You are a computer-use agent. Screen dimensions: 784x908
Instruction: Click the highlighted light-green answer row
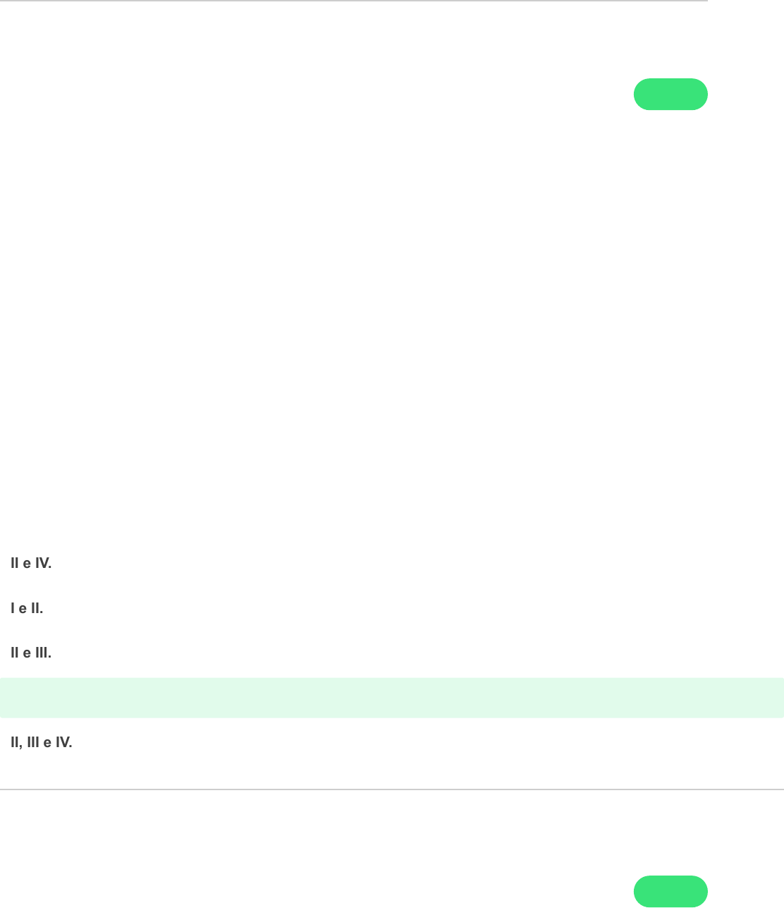[x=392, y=698]
